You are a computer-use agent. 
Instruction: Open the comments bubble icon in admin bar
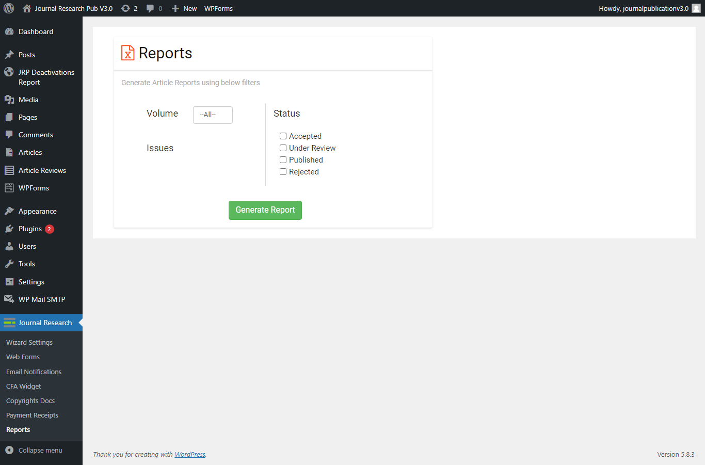point(150,8)
